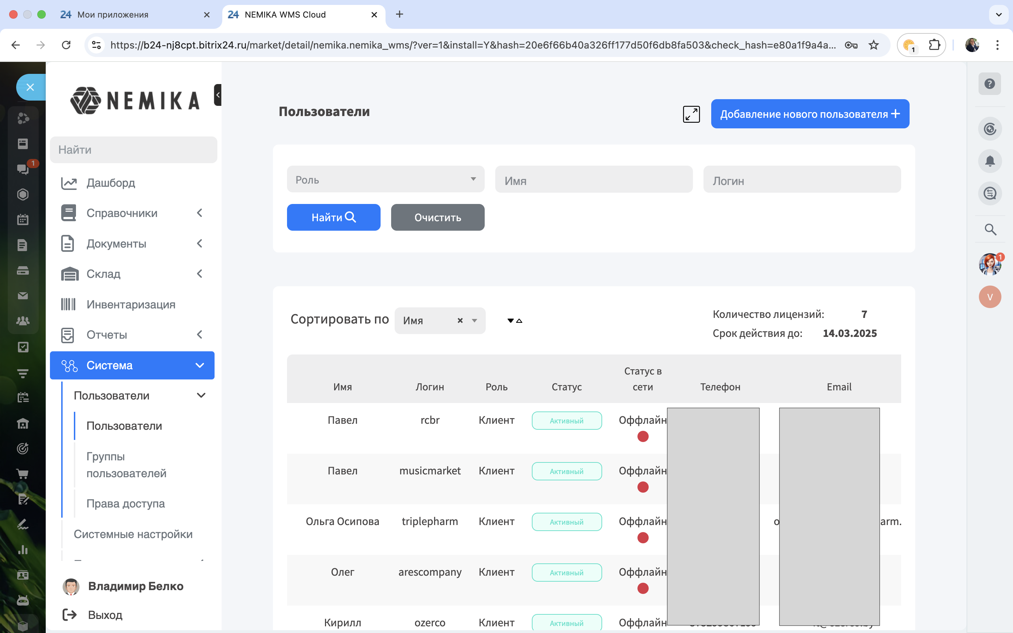Open the right panel search magnifier
This screenshot has width=1013, height=633.
[990, 229]
